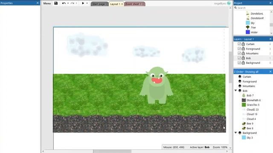Image resolution: width=273 pixels, height=153 pixels.
Task: Open the Redo history dropdown arrow
Action: 76,3
